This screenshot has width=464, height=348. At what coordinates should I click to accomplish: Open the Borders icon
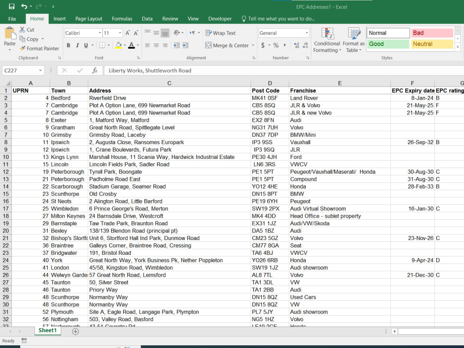click(102, 45)
